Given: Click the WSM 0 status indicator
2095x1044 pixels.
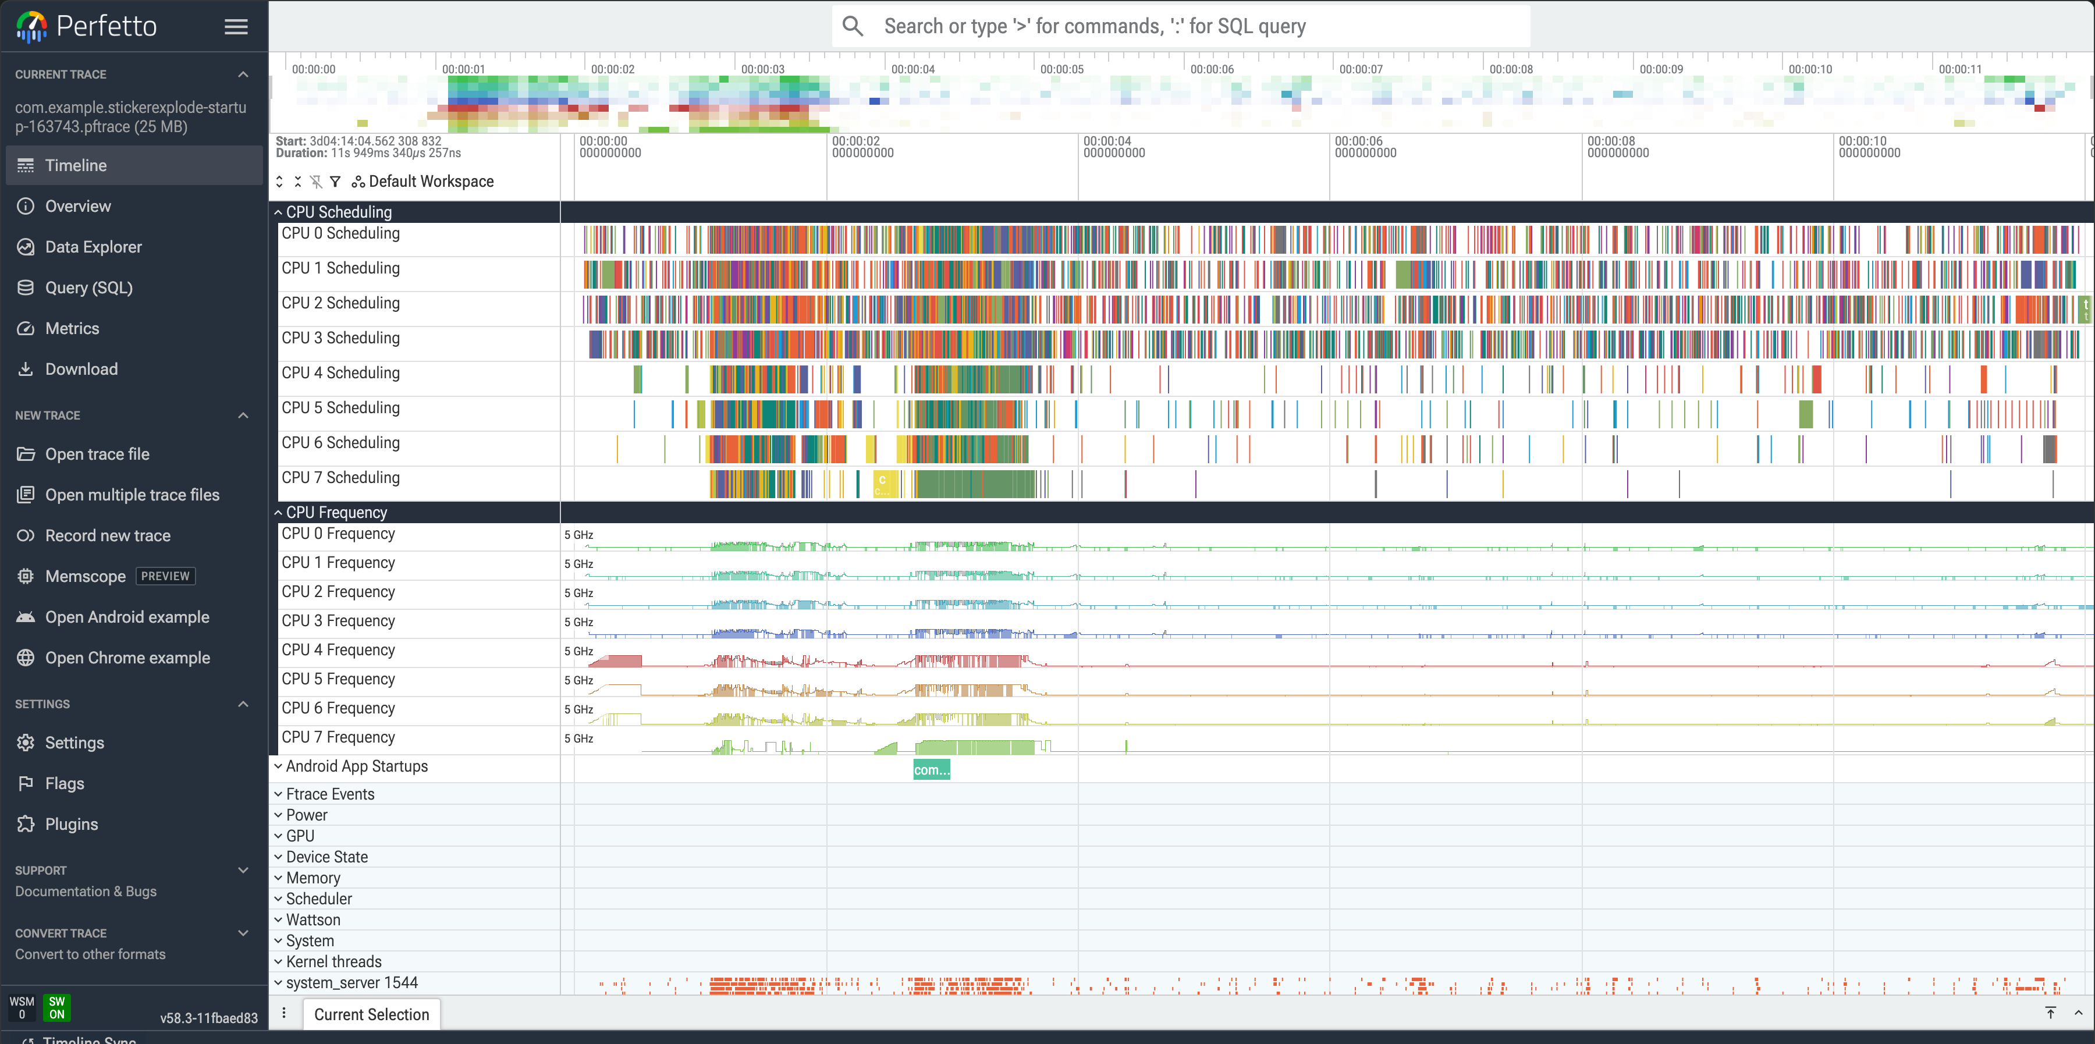Looking at the screenshot, I should click(x=22, y=1007).
